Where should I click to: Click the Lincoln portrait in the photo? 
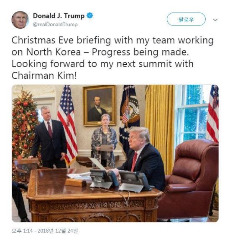point(100,105)
